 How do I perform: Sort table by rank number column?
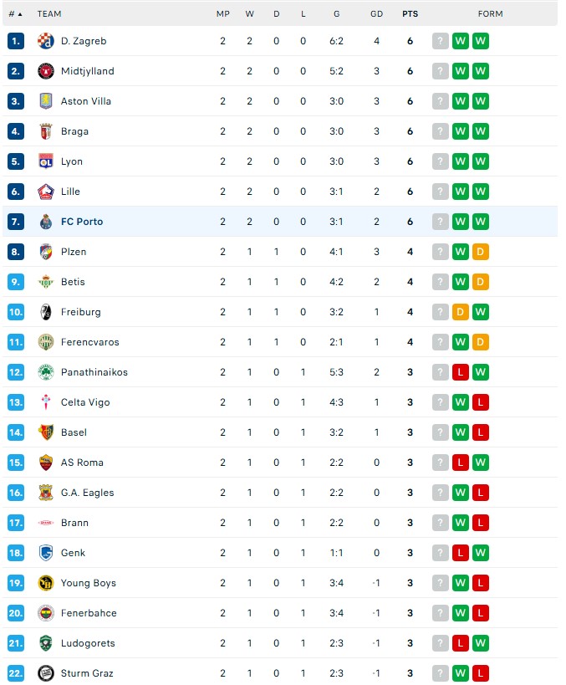15,14
